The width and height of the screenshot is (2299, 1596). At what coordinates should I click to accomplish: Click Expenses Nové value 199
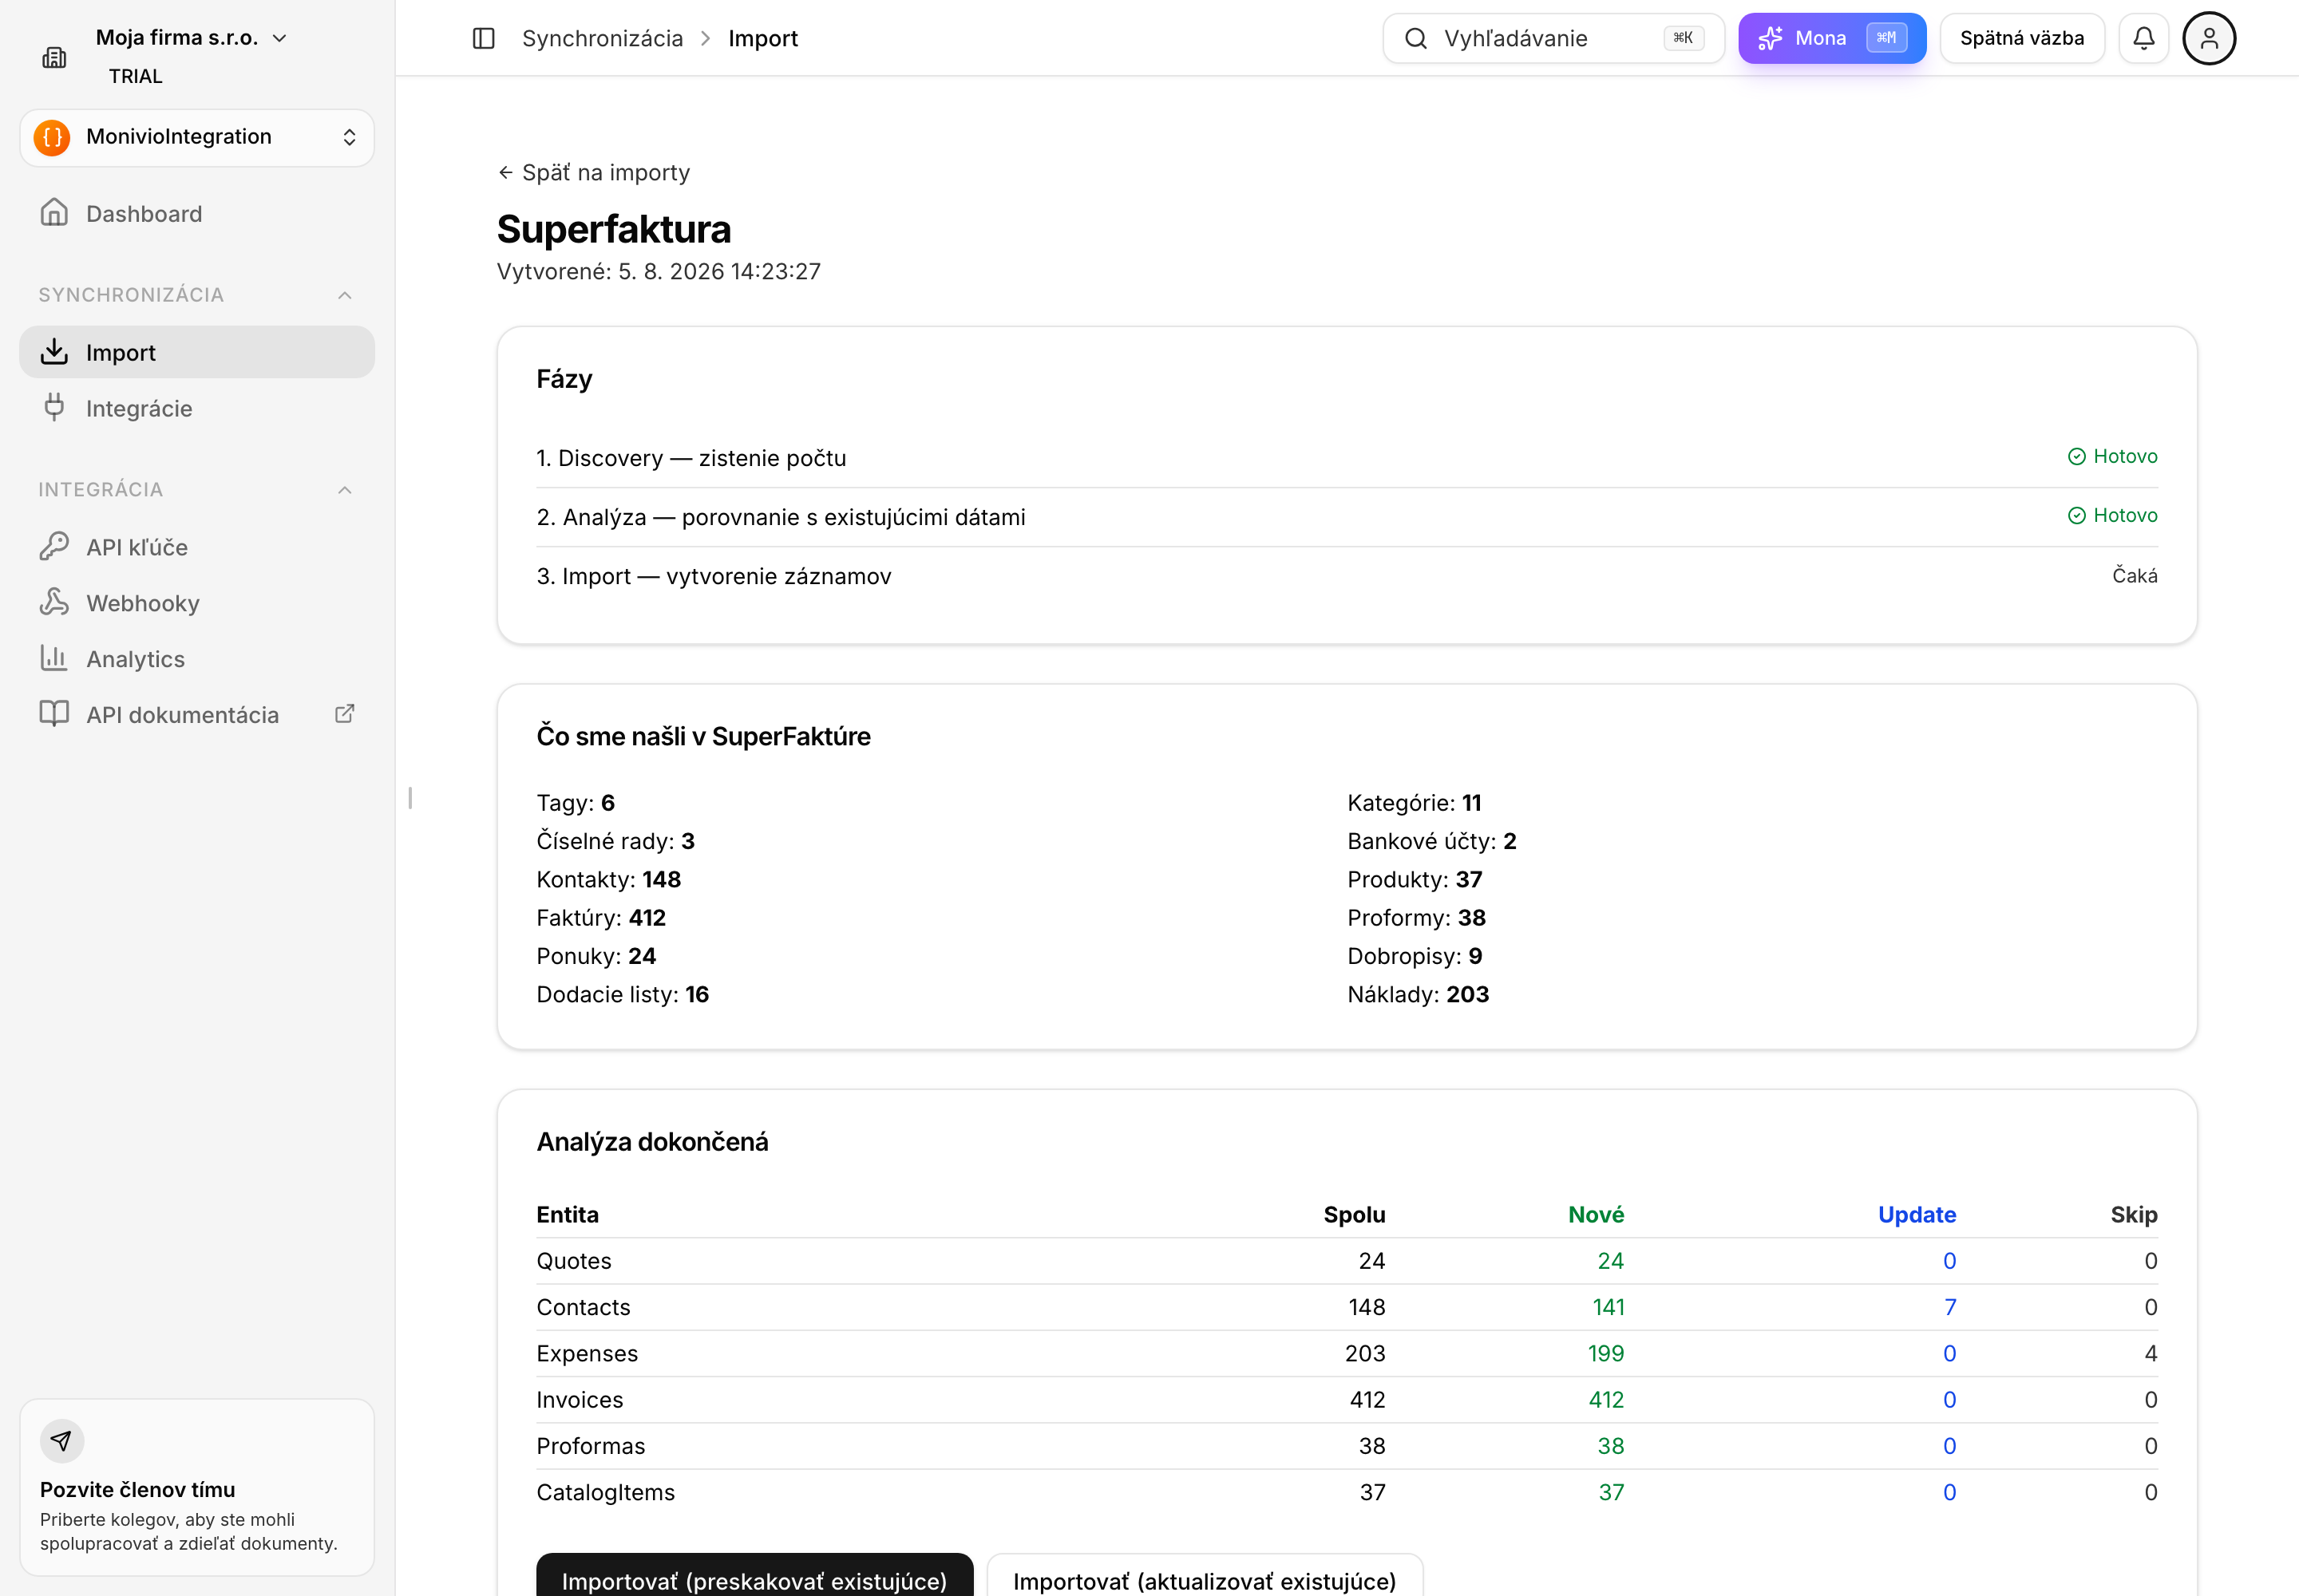1605,1354
